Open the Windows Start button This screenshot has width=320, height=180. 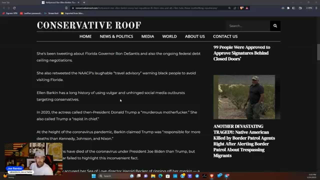coord(94,176)
